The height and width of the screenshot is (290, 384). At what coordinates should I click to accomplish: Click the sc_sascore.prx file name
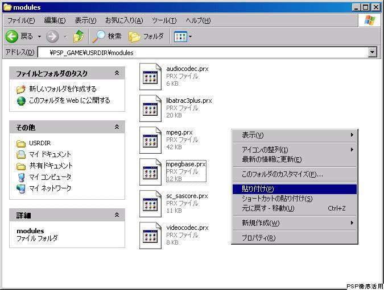coord(187,196)
